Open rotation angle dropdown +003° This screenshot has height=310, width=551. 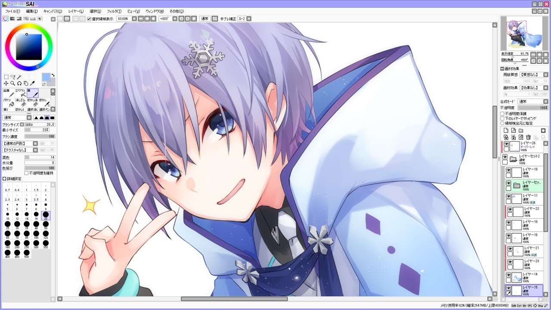pyautogui.click(x=175, y=19)
